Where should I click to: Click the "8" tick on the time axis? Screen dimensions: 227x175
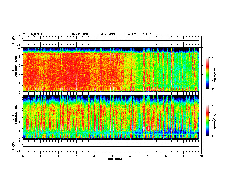[166, 156]
